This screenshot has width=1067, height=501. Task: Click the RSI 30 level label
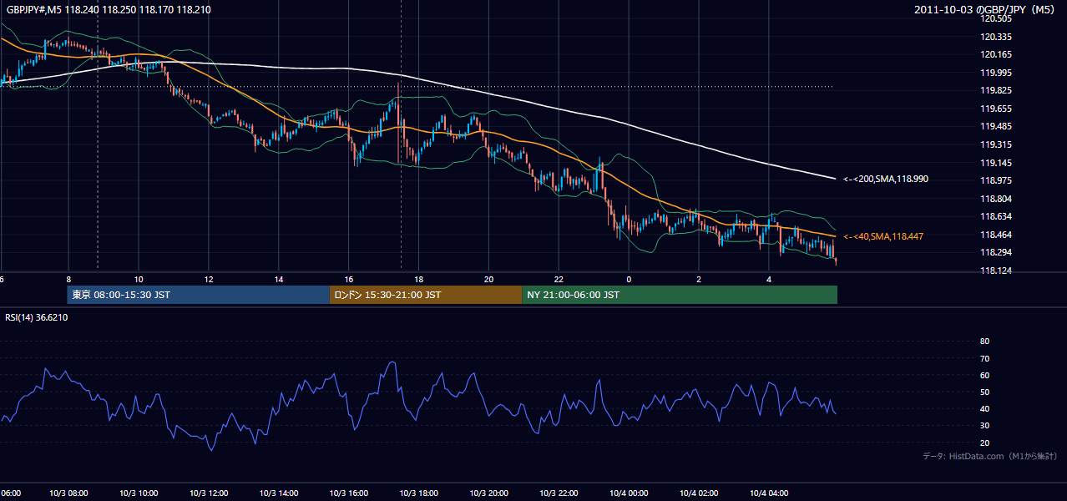tap(984, 426)
